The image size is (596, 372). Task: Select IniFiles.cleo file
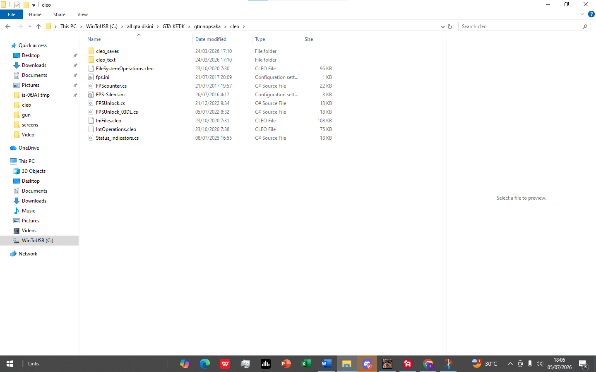(x=108, y=121)
